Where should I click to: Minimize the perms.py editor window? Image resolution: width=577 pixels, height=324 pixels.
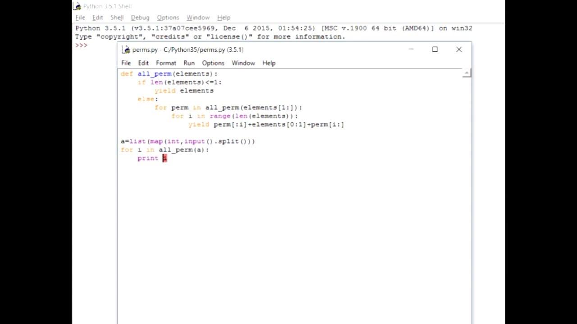click(411, 49)
